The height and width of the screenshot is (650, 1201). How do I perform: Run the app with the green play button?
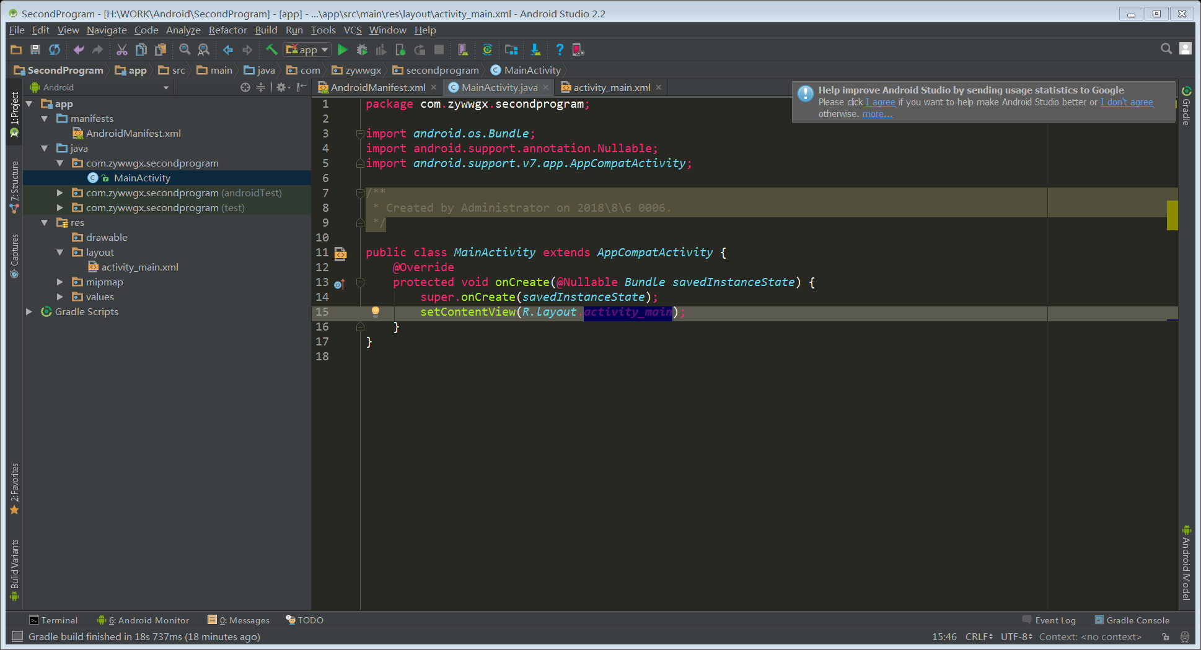click(343, 50)
